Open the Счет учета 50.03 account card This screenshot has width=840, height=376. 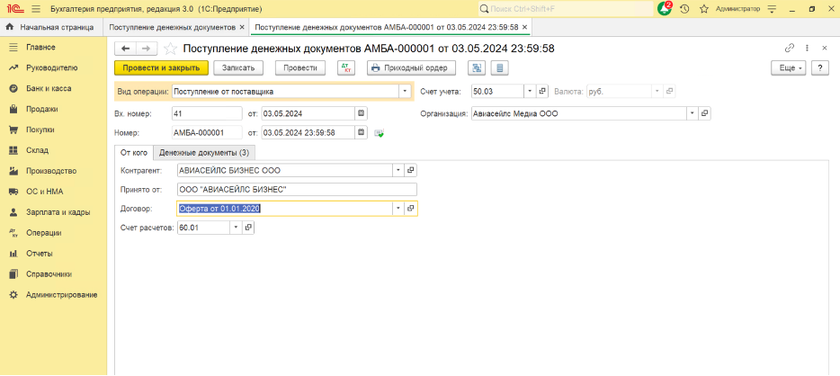(x=542, y=92)
